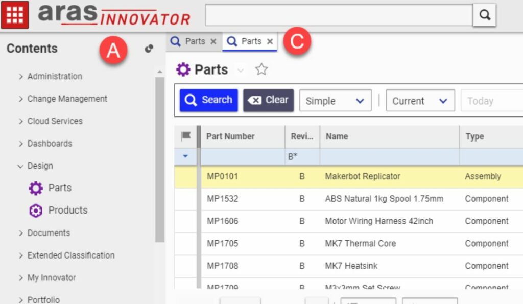Open Products under Design
The image size is (523, 304).
[x=68, y=210]
